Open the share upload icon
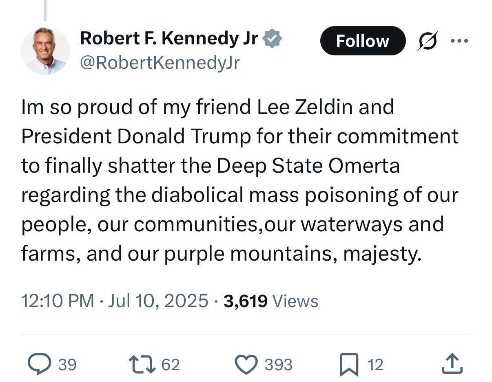The width and height of the screenshot is (492, 382). [452, 364]
